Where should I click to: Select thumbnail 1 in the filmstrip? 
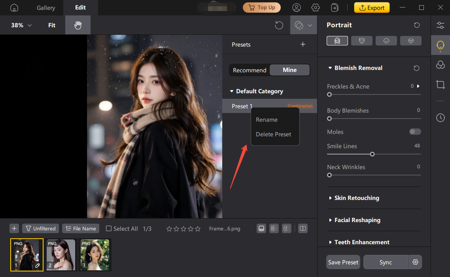pos(26,255)
